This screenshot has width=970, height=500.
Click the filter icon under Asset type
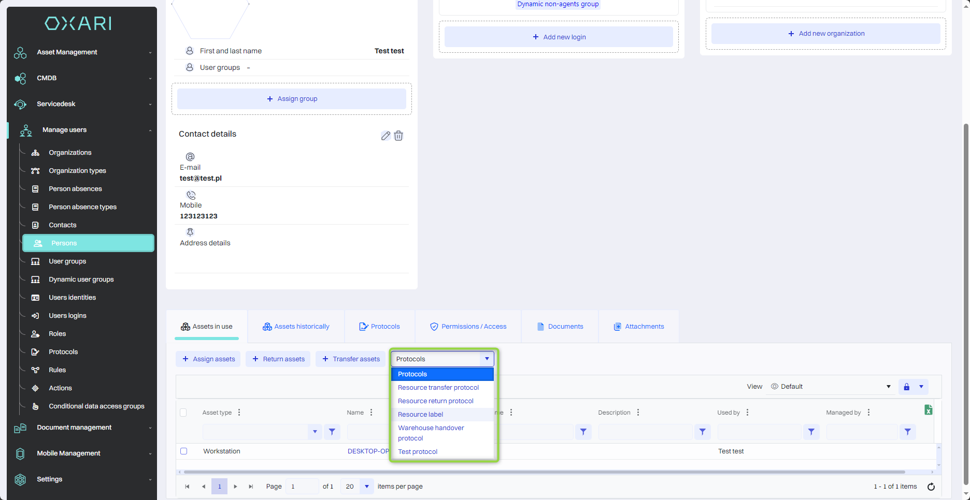point(332,432)
